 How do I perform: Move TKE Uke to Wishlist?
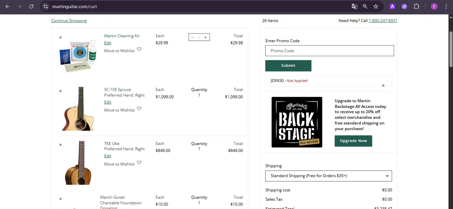click(119, 164)
